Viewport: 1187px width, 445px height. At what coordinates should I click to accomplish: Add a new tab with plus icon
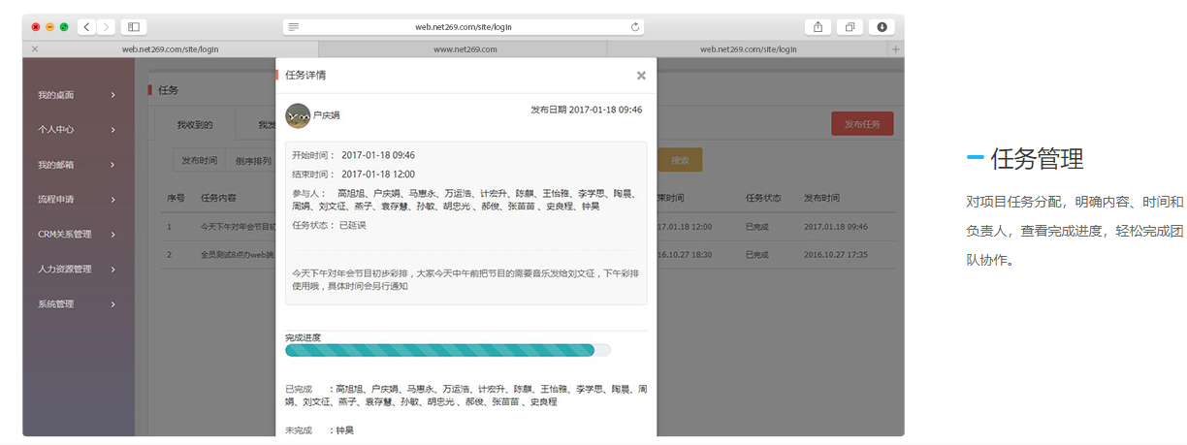[895, 48]
